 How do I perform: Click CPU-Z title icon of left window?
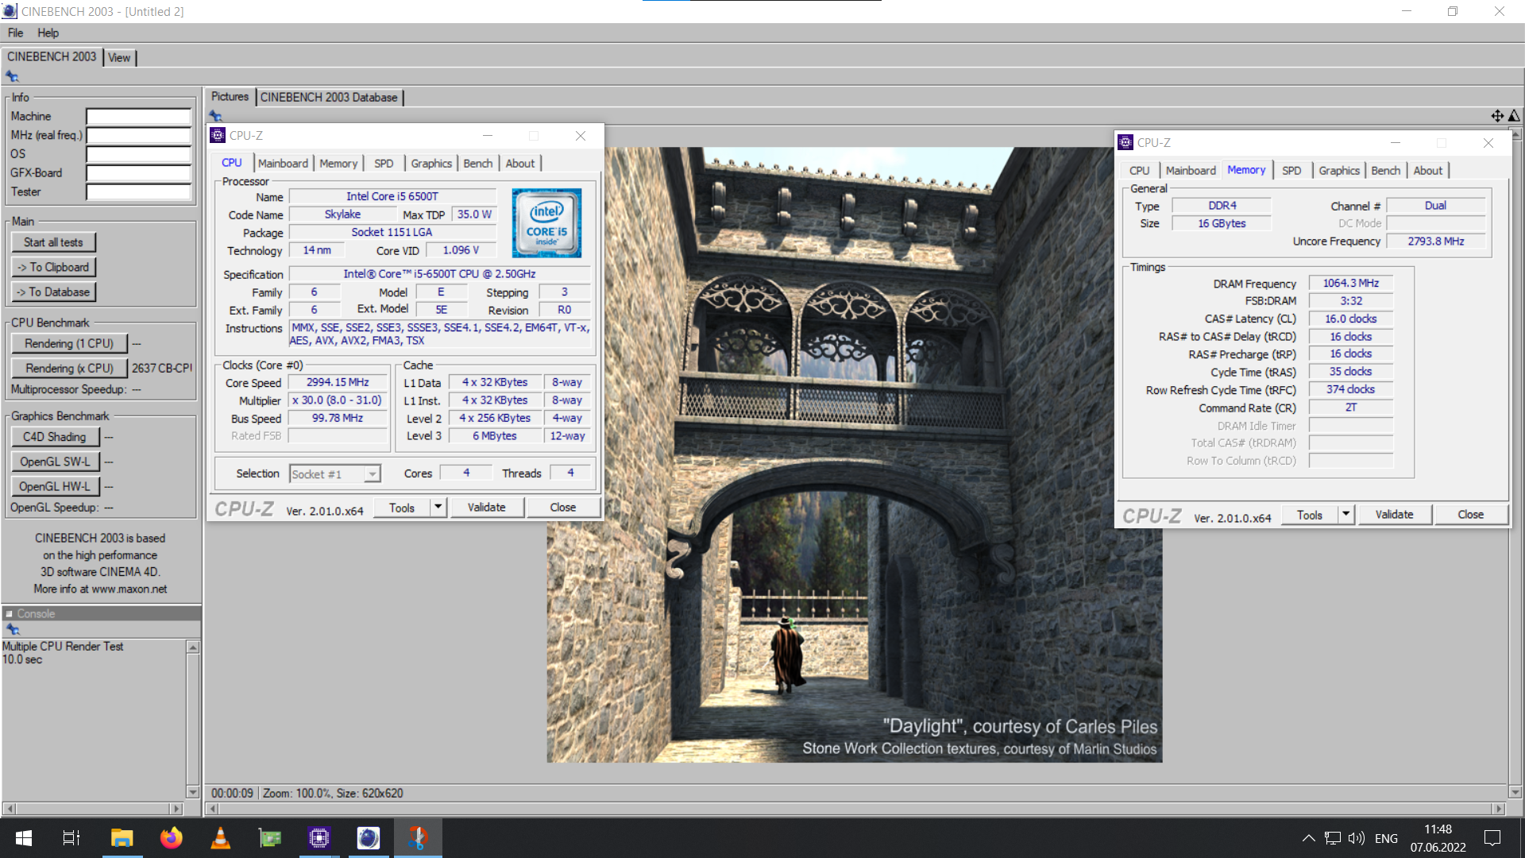coord(218,136)
